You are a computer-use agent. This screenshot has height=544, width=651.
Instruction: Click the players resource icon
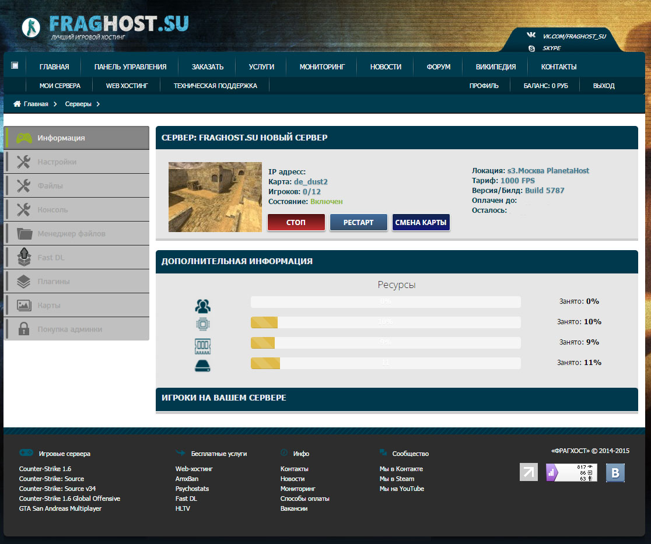[202, 306]
